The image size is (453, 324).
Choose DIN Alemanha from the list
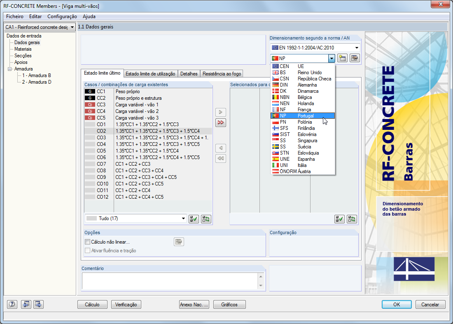[303, 85]
